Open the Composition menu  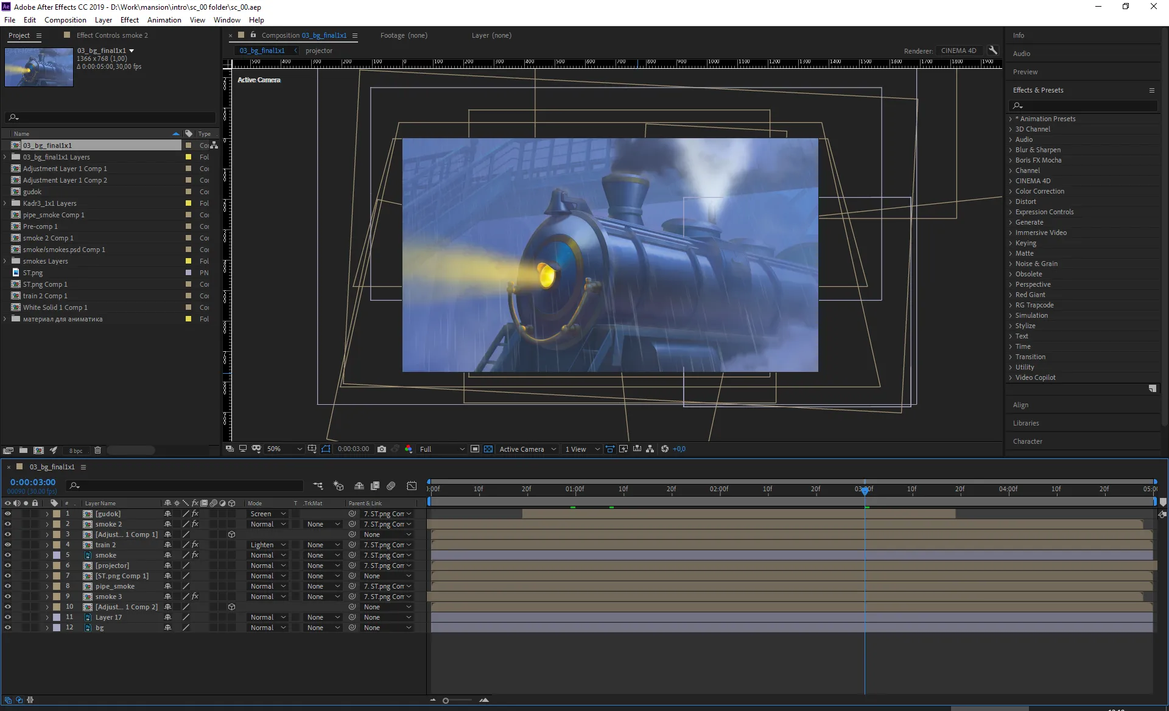(x=65, y=20)
